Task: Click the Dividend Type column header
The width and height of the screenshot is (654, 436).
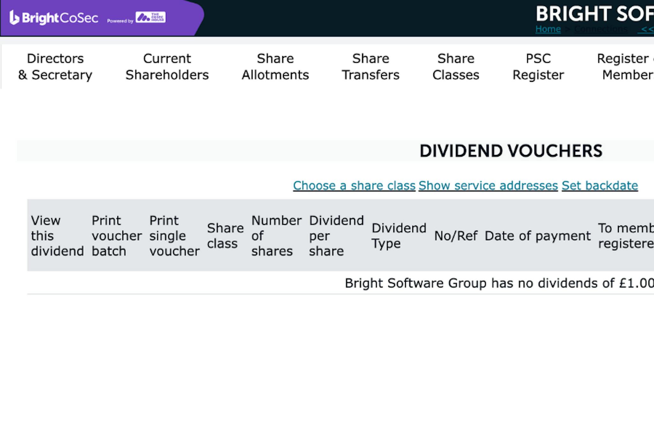Action: [x=399, y=235]
